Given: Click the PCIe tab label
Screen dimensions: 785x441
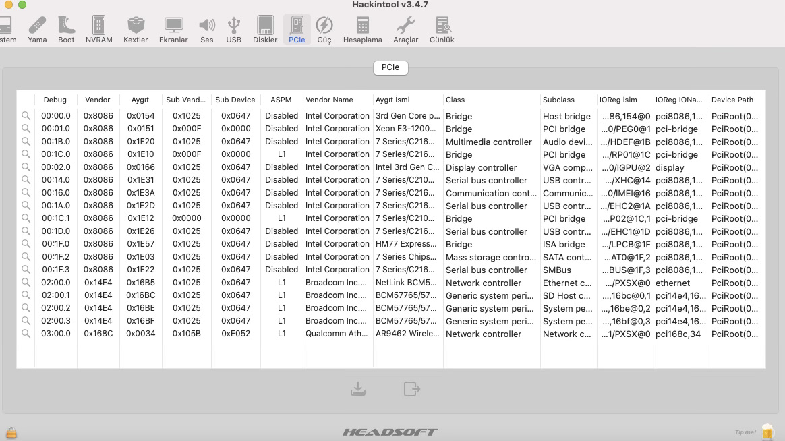Looking at the screenshot, I should [x=390, y=67].
